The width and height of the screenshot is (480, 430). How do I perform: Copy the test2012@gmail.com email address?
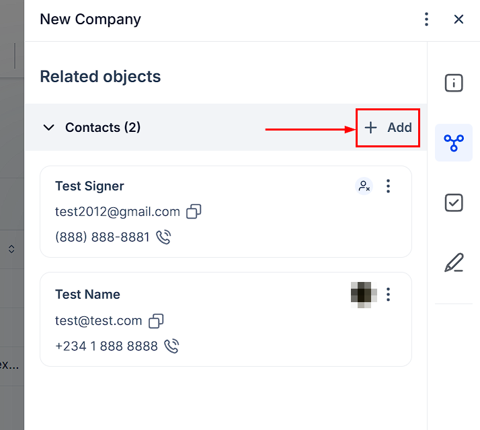click(x=194, y=212)
